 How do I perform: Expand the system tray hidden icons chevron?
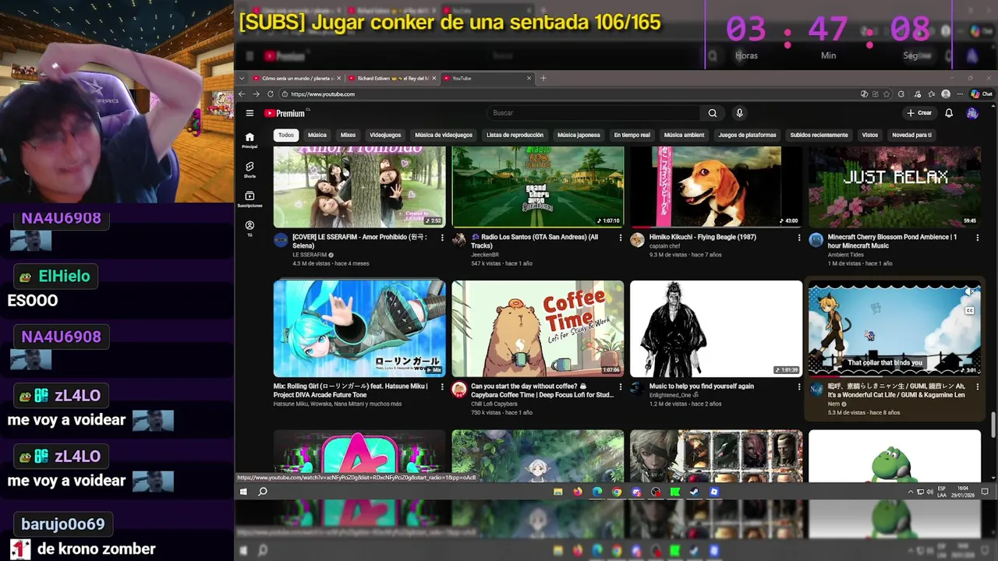click(x=910, y=492)
